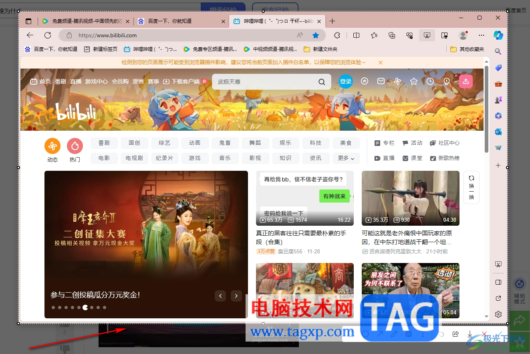
Task: Open Collections in Edge toolbar
Action: (x=392, y=35)
